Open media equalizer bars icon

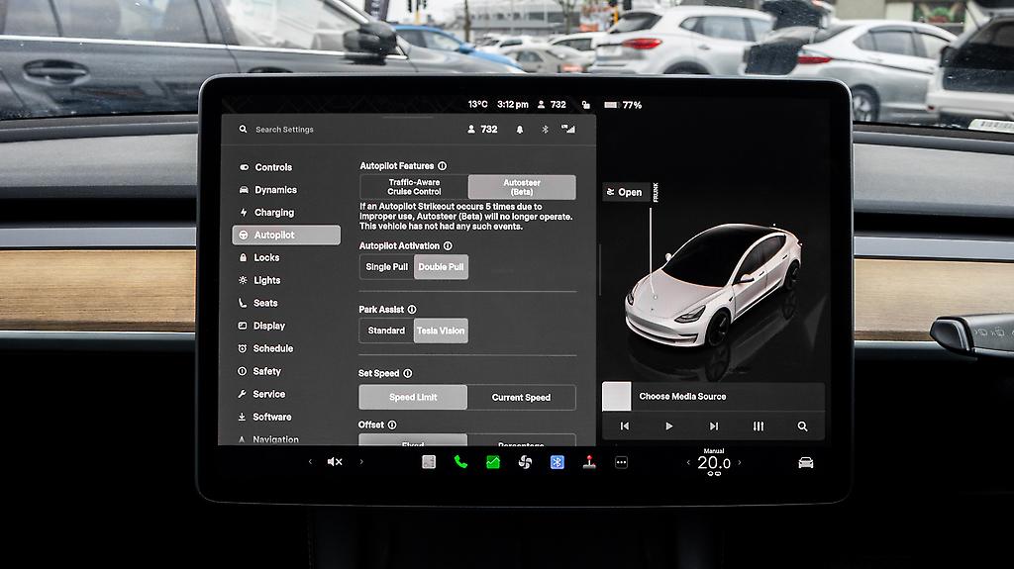(x=758, y=427)
